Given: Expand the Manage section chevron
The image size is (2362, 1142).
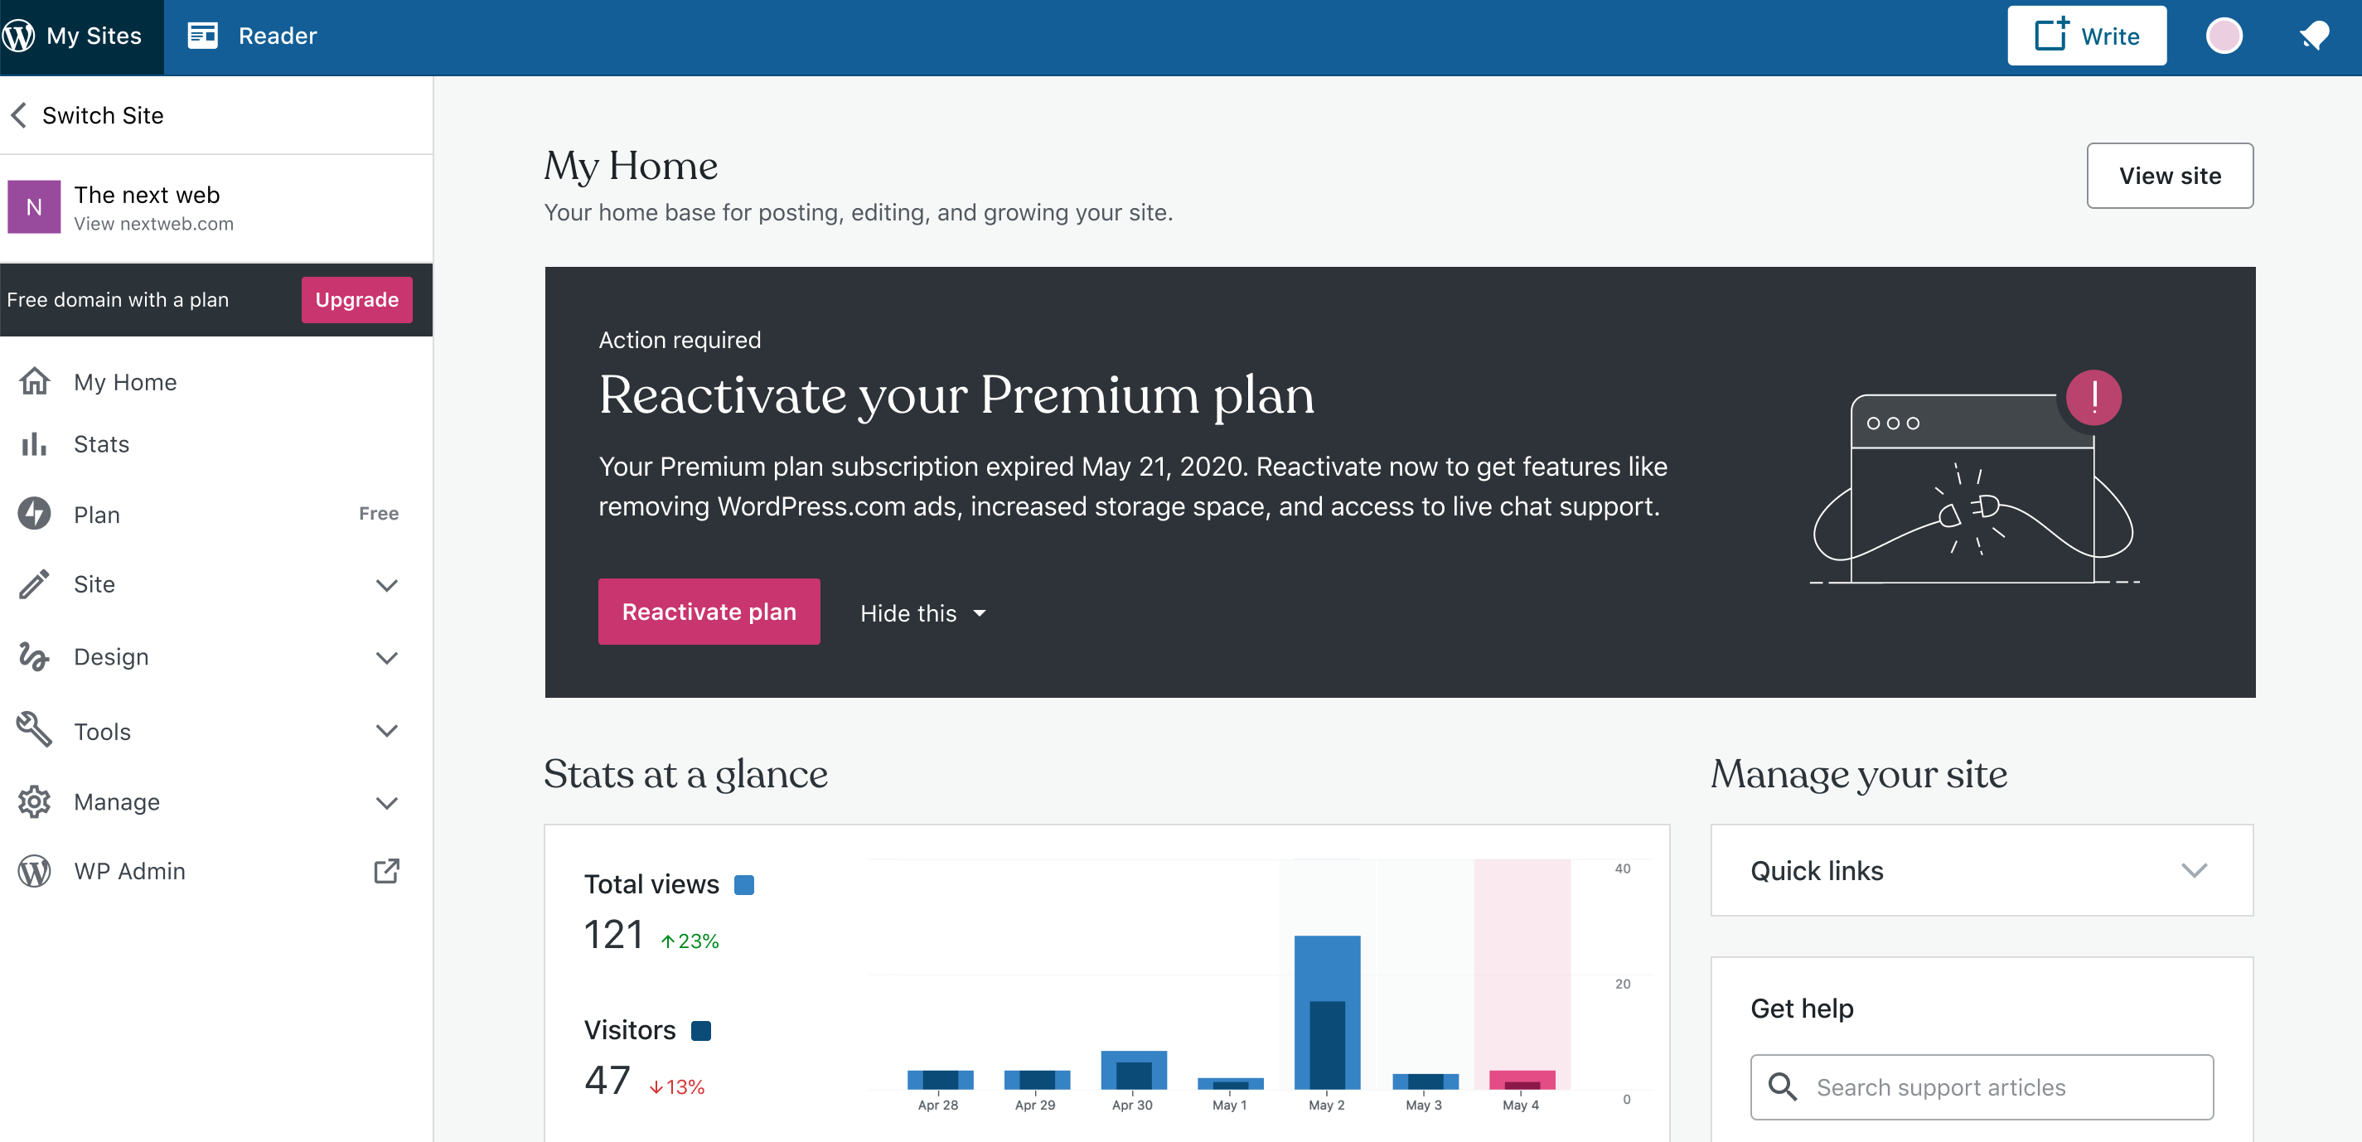Looking at the screenshot, I should tap(387, 803).
